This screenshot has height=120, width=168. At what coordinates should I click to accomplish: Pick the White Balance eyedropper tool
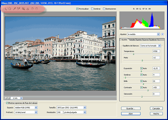[14, 9]
